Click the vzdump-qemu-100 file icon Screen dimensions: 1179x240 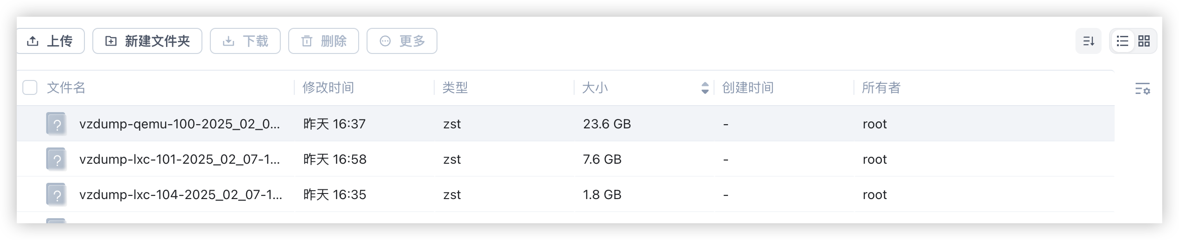pyautogui.click(x=56, y=124)
